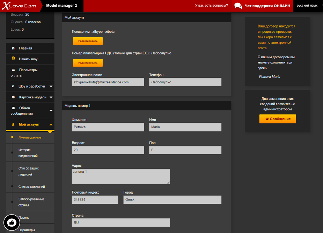Viewport: 323px width, 233px height.
Task: Click У вас есть вопросы? link
Action: 211,5
